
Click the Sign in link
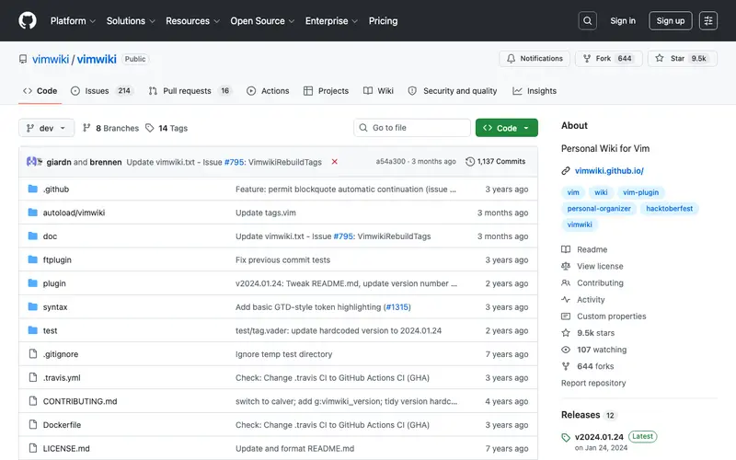(x=623, y=20)
